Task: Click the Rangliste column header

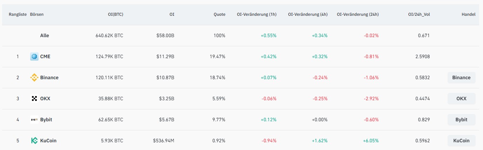Action: point(18,14)
